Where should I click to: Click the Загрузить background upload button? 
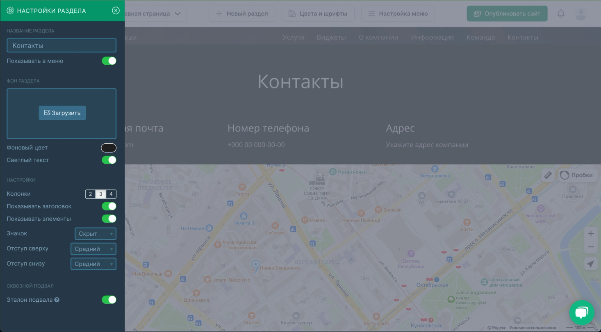click(62, 113)
